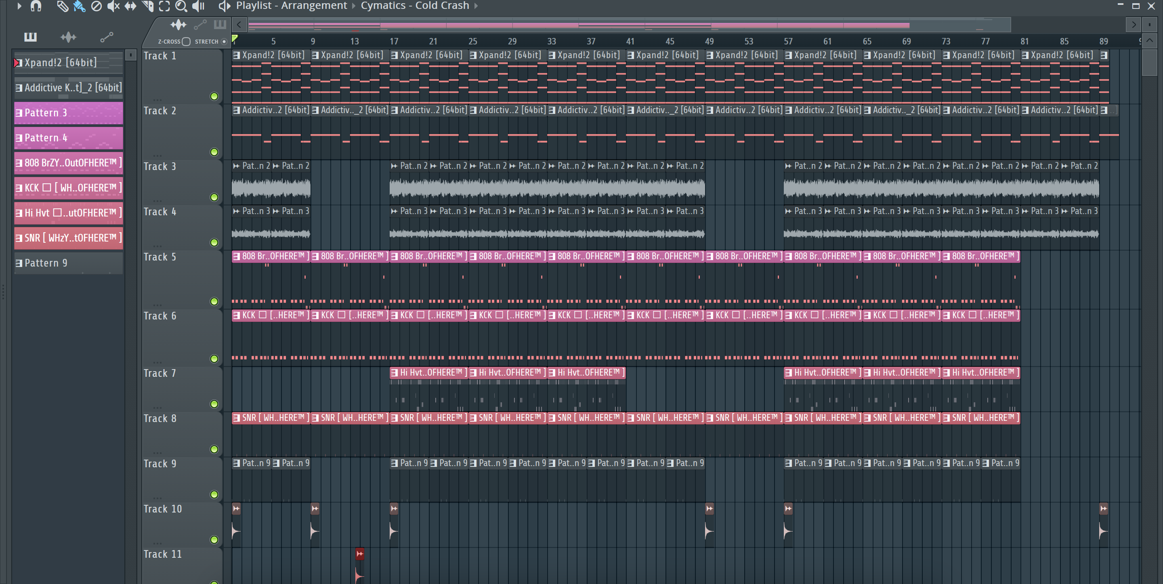Select the Mute tool

(x=113, y=6)
